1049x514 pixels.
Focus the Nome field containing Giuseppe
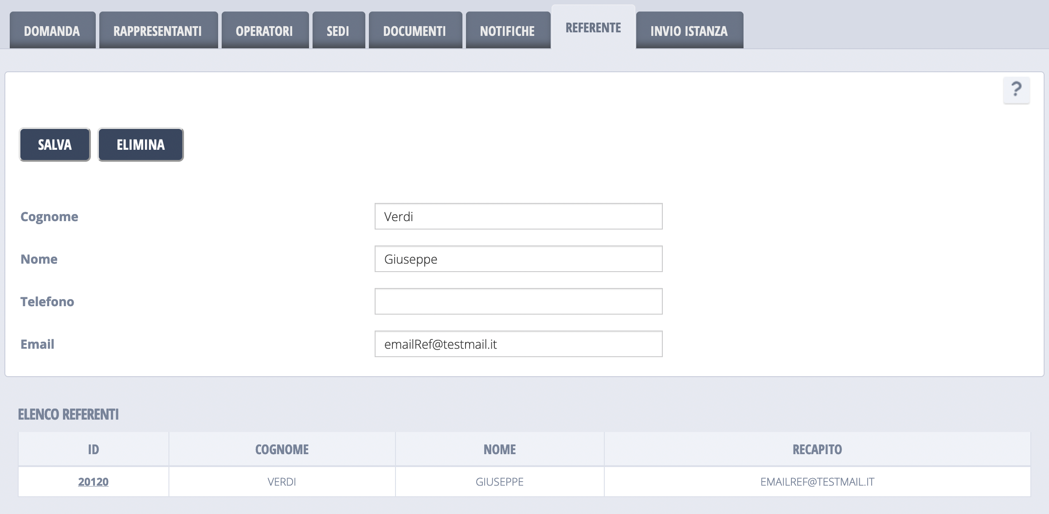518,259
